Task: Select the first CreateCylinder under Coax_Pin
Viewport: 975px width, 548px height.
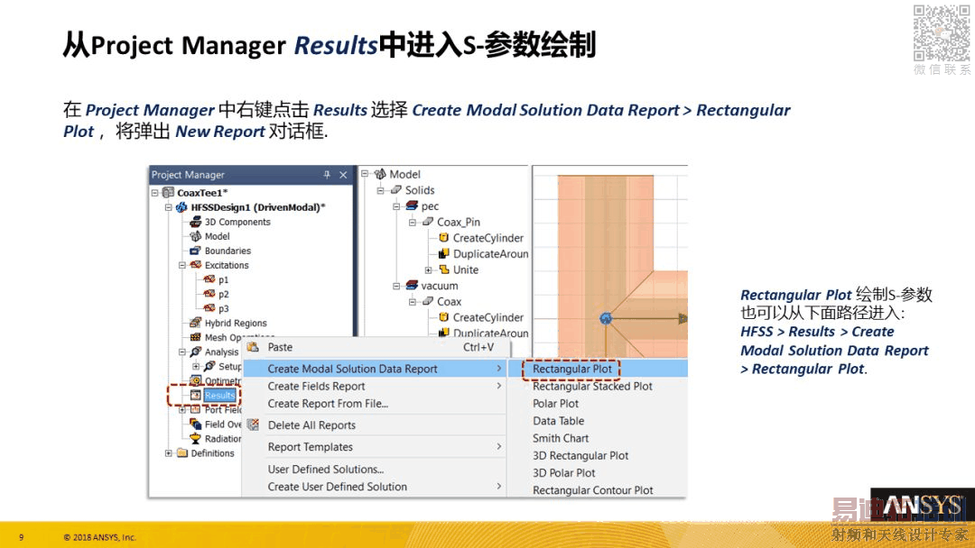Action: 488,238
